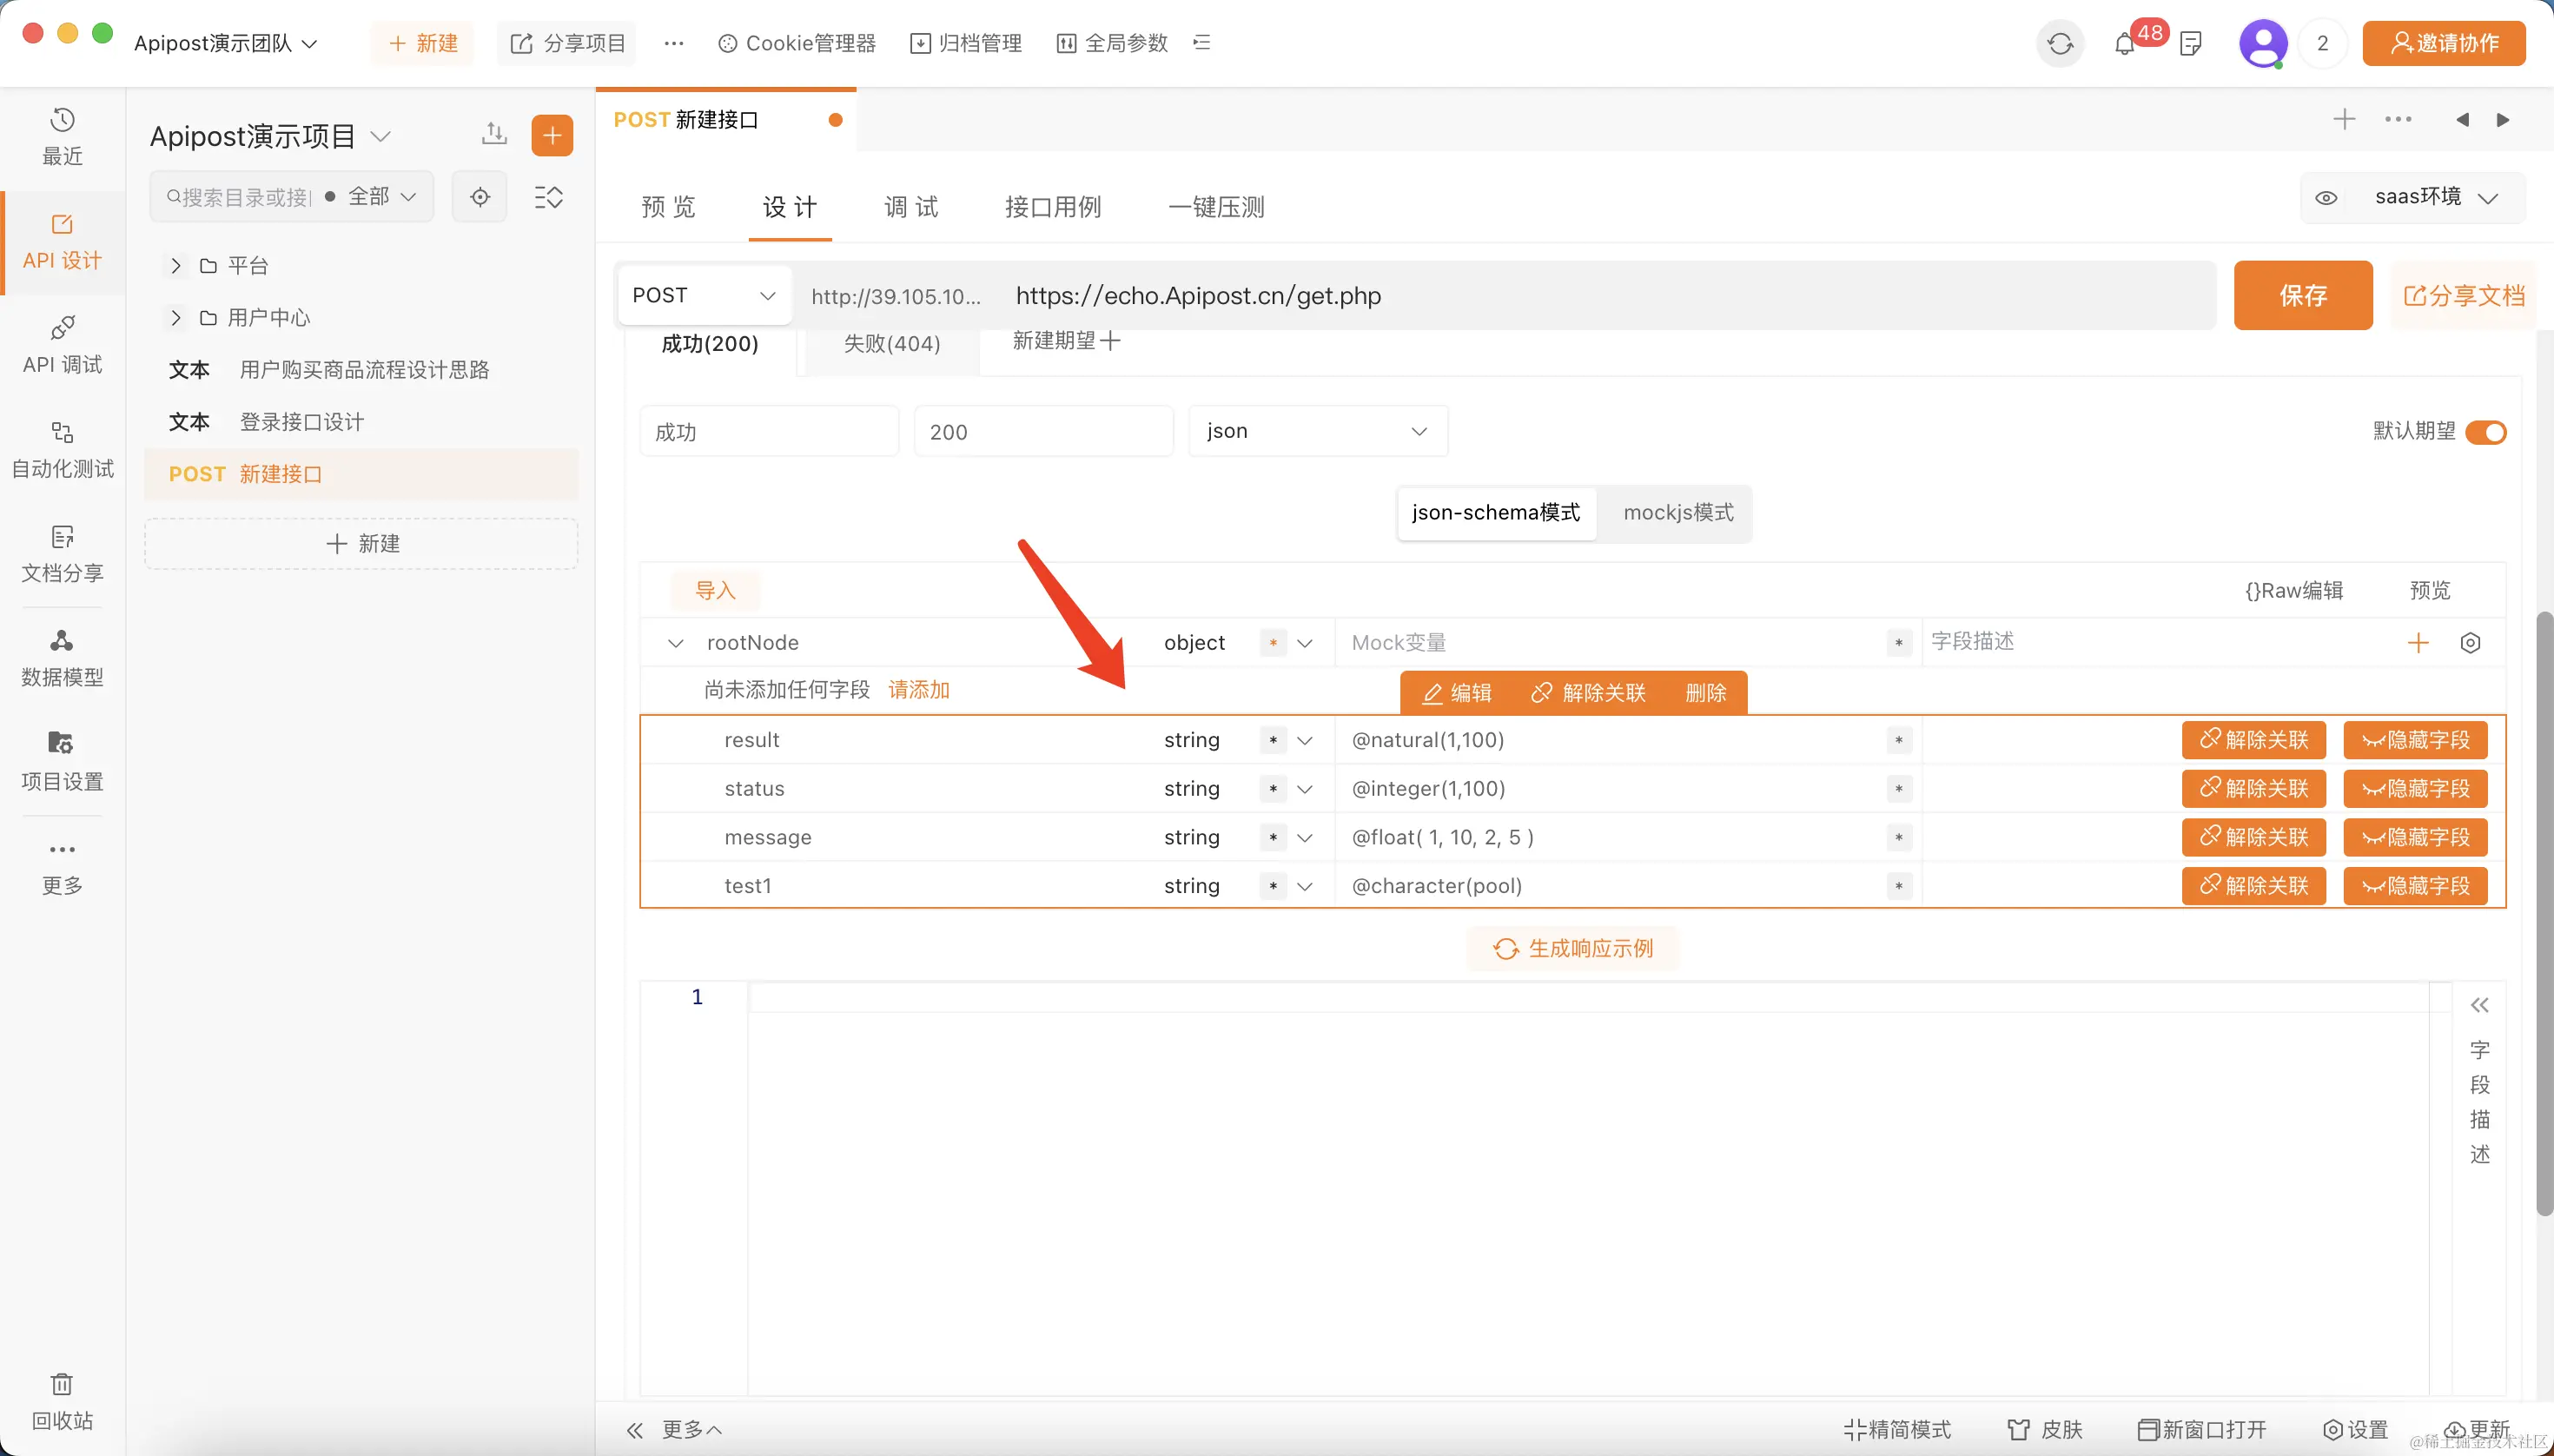This screenshot has width=2554, height=1456.
Task: Click the 分享文档 button
Action: [x=2463, y=295]
